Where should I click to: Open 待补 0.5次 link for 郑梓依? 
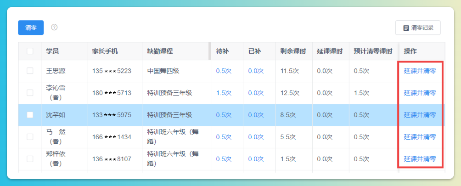[x=224, y=159]
